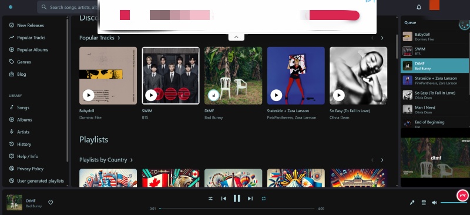Viewport: 470px width, 215px height.
Task: Open the Playlists by Country heading link
Action: point(103,160)
